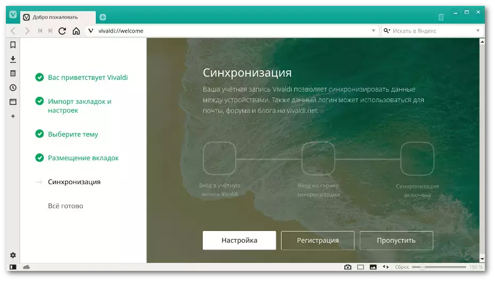Image resolution: width=495 pixels, height=281 pixels.
Task: Click the Вход в учётную запись Vivaldi label
Action: (220, 190)
